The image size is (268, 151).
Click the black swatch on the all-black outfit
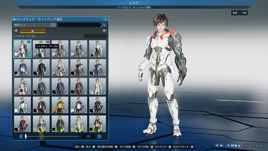(35, 73)
